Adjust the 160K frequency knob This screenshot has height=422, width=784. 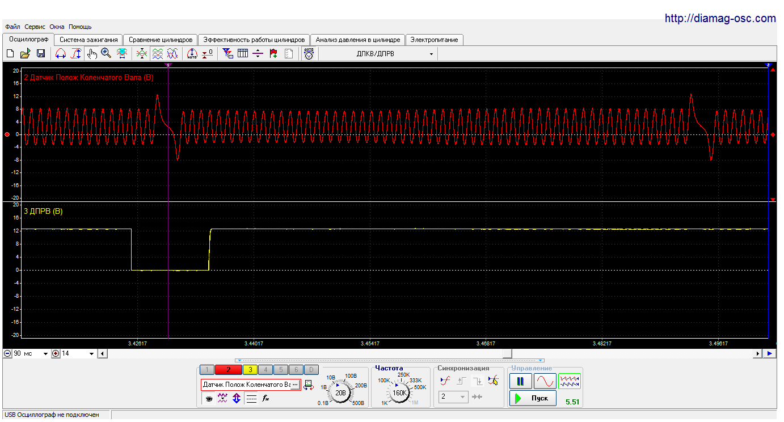(400, 393)
